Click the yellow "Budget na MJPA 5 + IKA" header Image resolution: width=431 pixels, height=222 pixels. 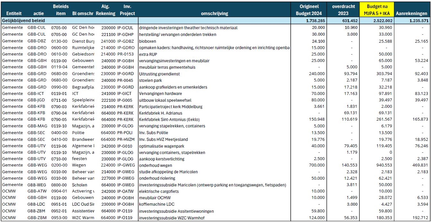tap(377, 10)
